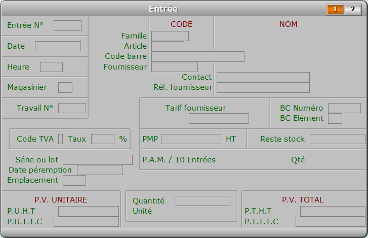The width and height of the screenshot is (368, 238).
Task: Click the Date input field
Action: pos(58,46)
